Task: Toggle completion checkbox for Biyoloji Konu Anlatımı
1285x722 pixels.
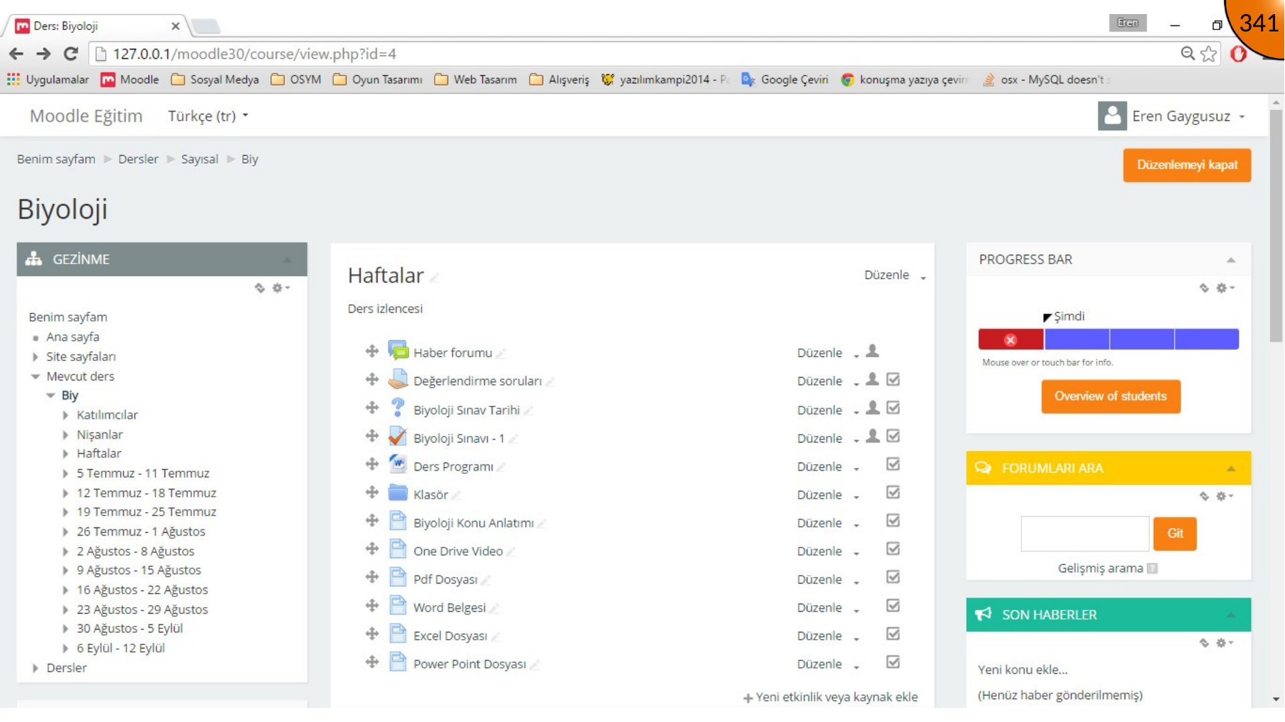Action: [893, 521]
